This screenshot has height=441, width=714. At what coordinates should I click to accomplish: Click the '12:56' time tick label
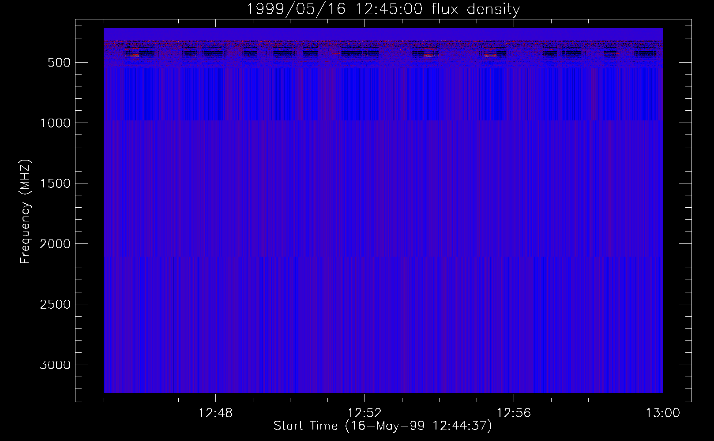click(x=514, y=413)
